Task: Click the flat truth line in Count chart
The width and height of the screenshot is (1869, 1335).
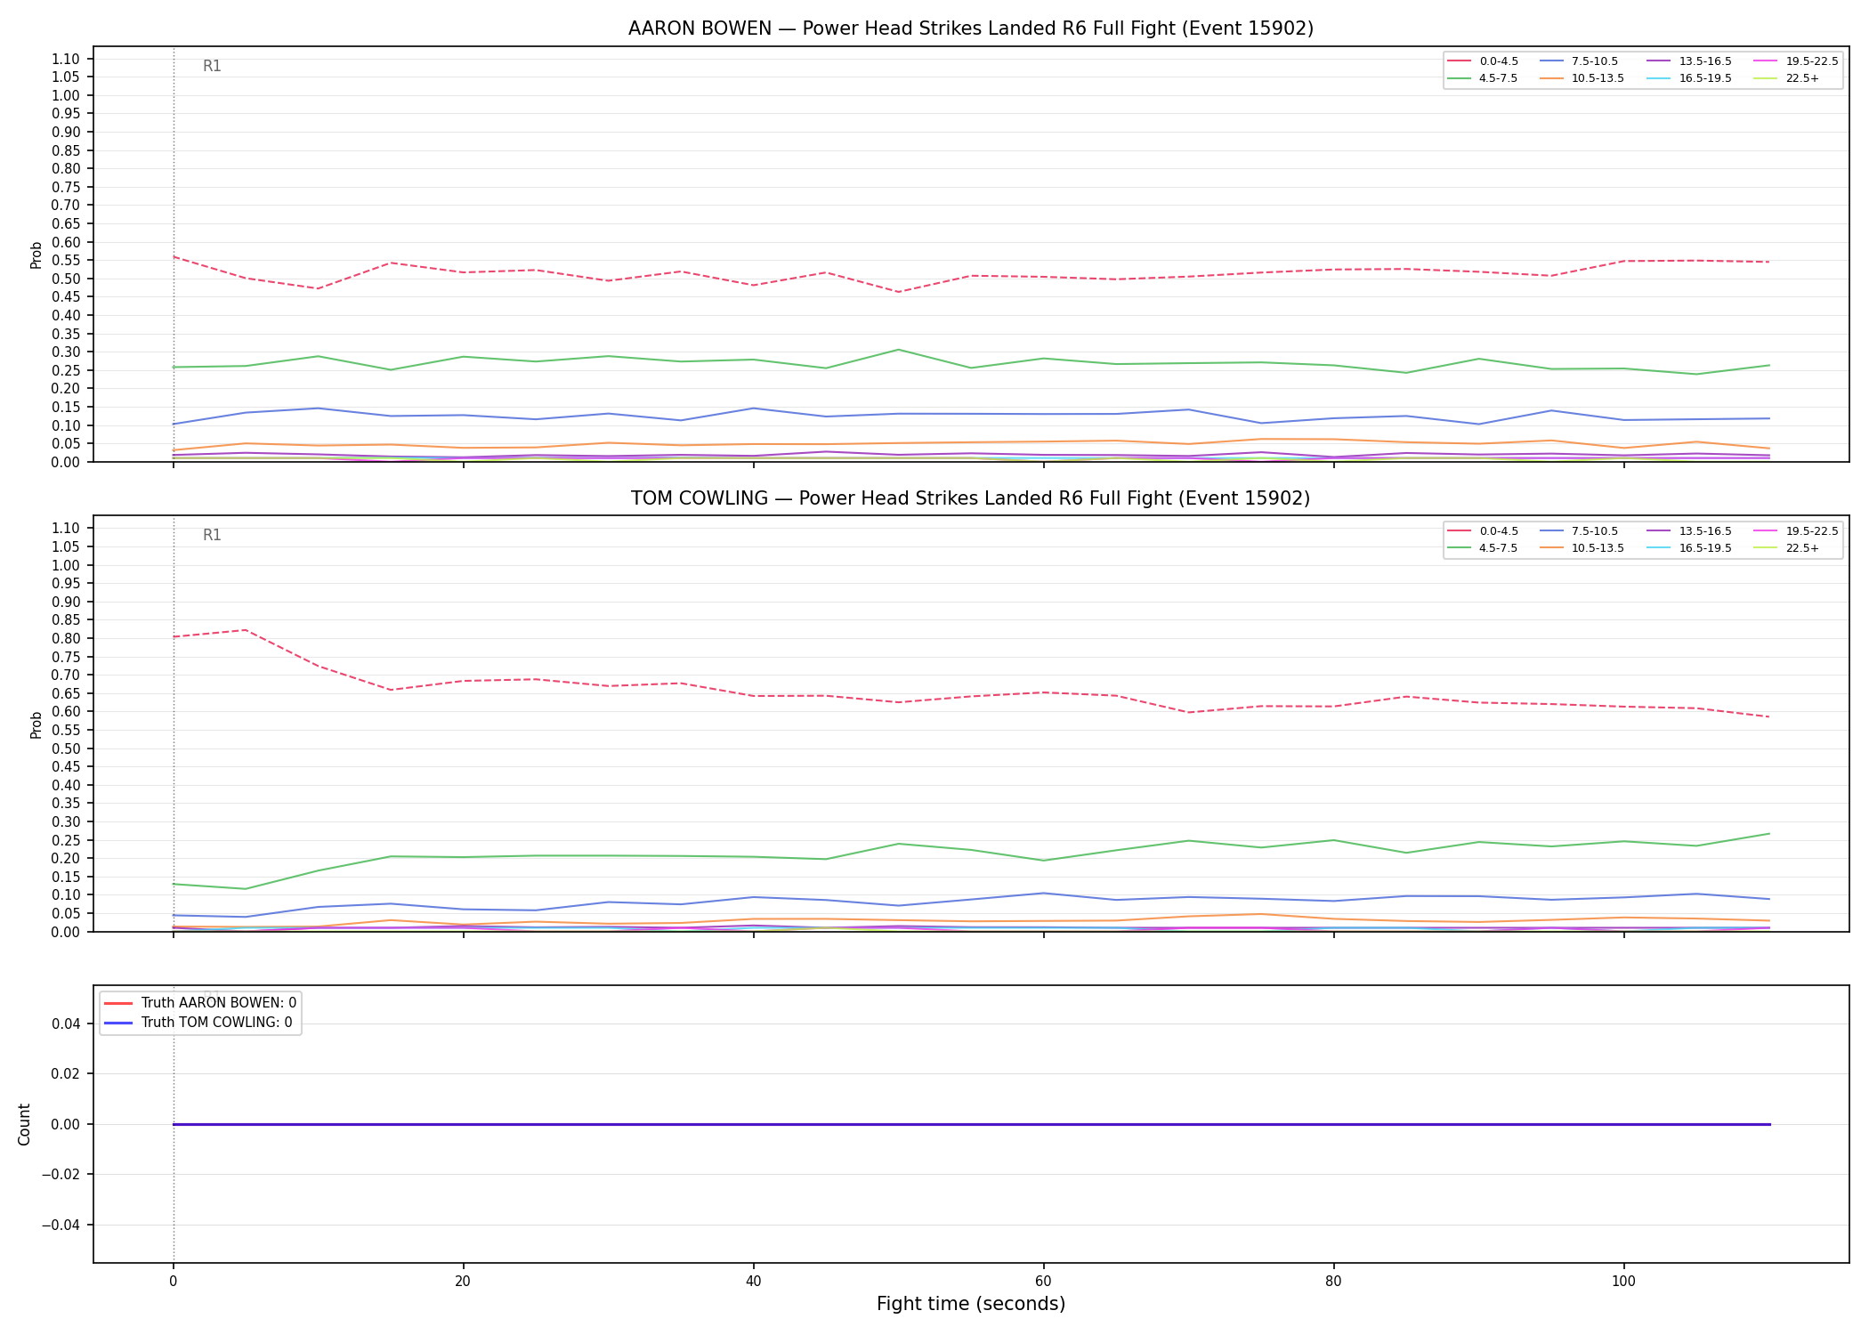Action: (971, 1124)
